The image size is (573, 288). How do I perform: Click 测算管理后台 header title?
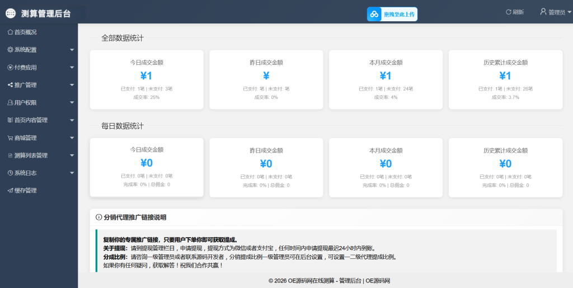tap(46, 14)
